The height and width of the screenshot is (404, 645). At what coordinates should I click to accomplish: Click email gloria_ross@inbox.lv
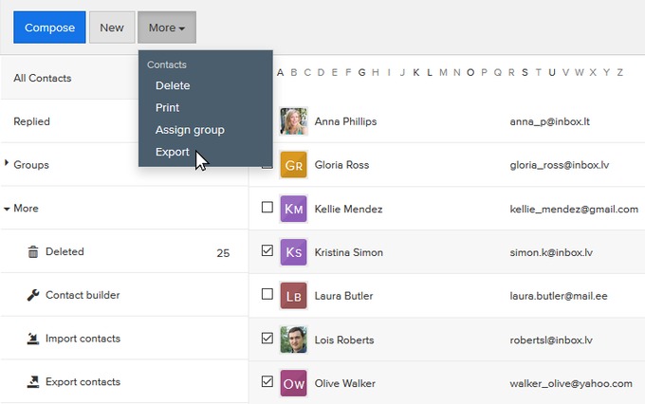click(560, 165)
